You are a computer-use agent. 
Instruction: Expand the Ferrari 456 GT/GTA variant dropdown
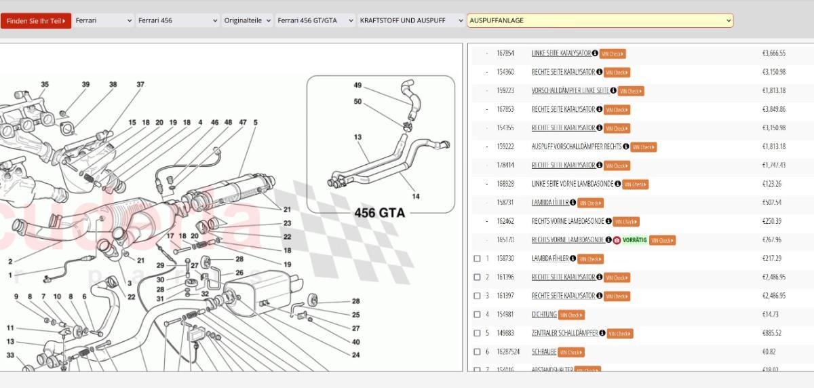click(315, 20)
